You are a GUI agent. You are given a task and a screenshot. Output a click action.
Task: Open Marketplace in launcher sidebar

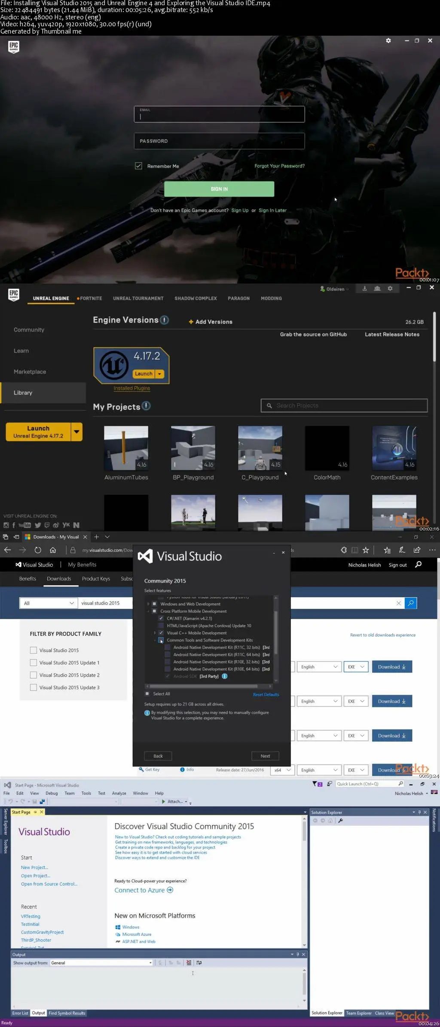point(30,372)
